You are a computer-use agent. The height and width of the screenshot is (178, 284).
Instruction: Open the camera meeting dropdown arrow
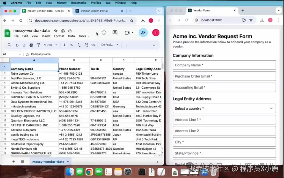click(x=133, y=33)
